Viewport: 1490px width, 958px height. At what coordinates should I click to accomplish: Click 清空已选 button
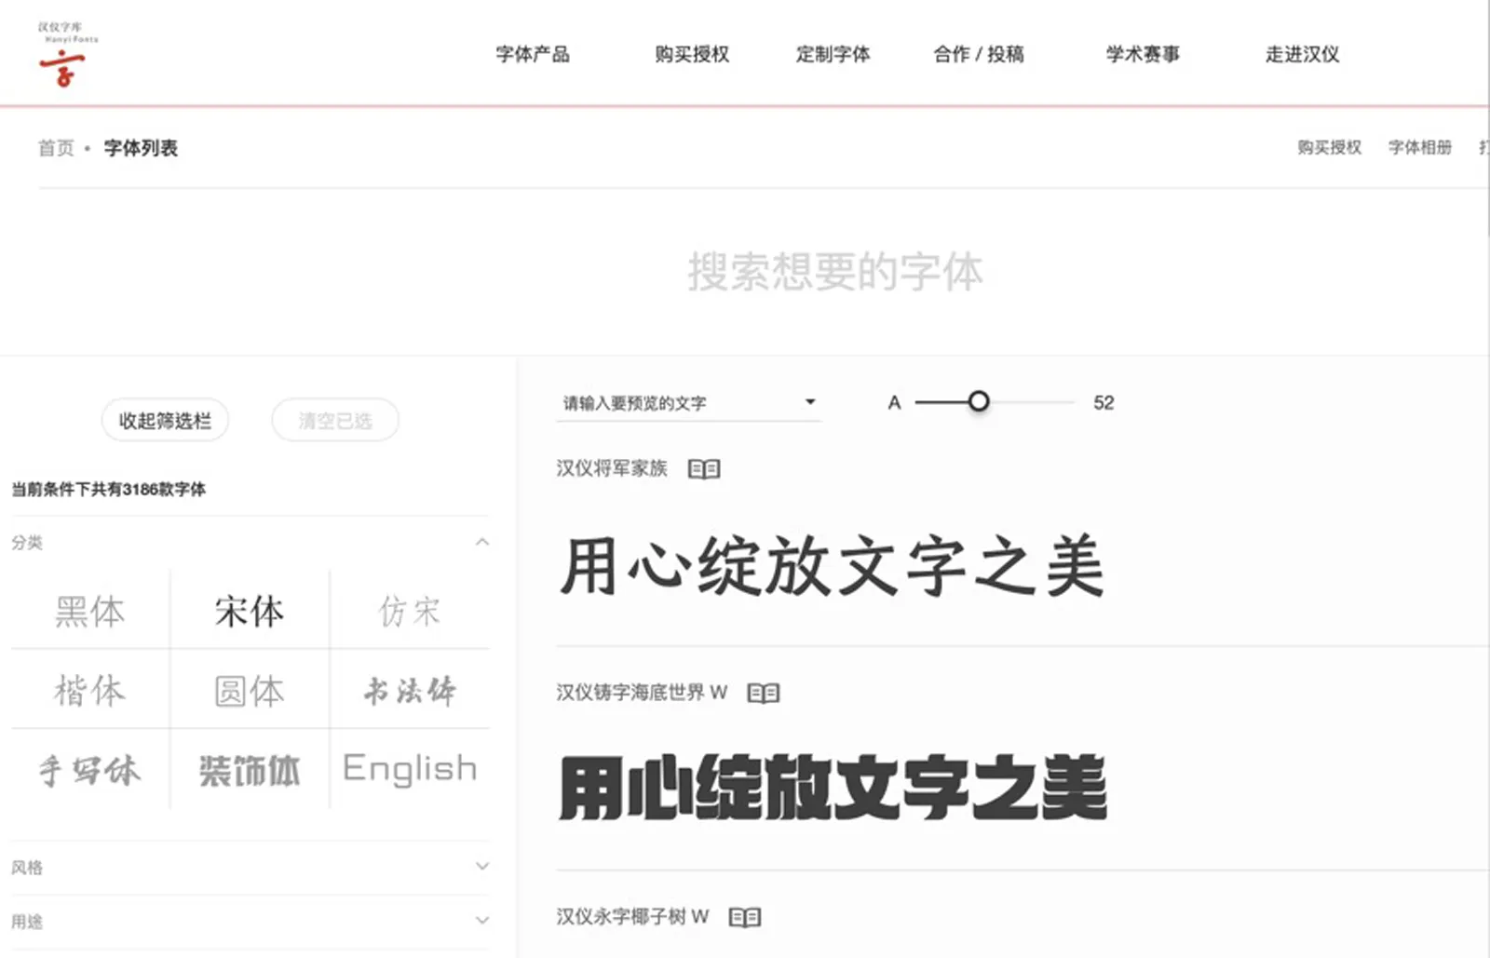[335, 421]
